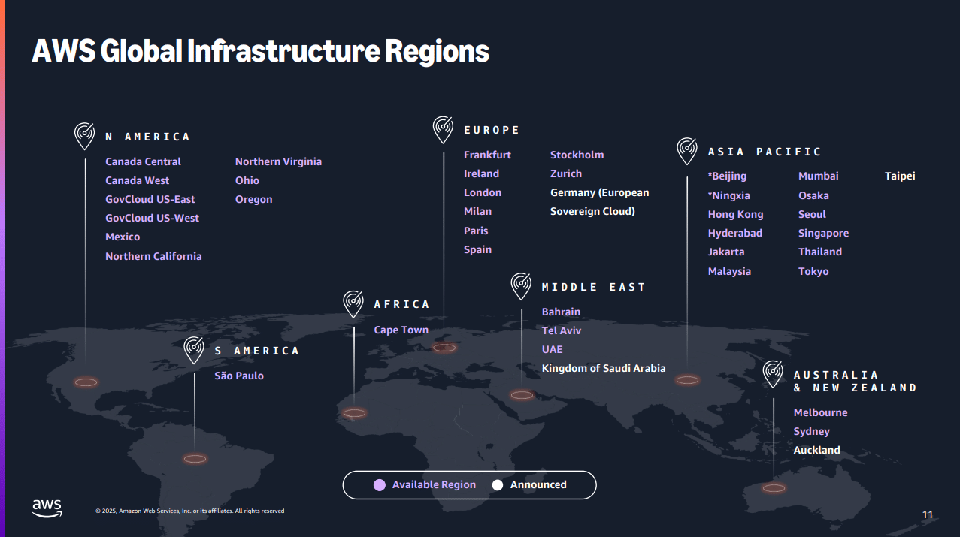The width and height of the screenshot is (960, 537).
Task: Click Hyderabad region
Action: [734, 233]
